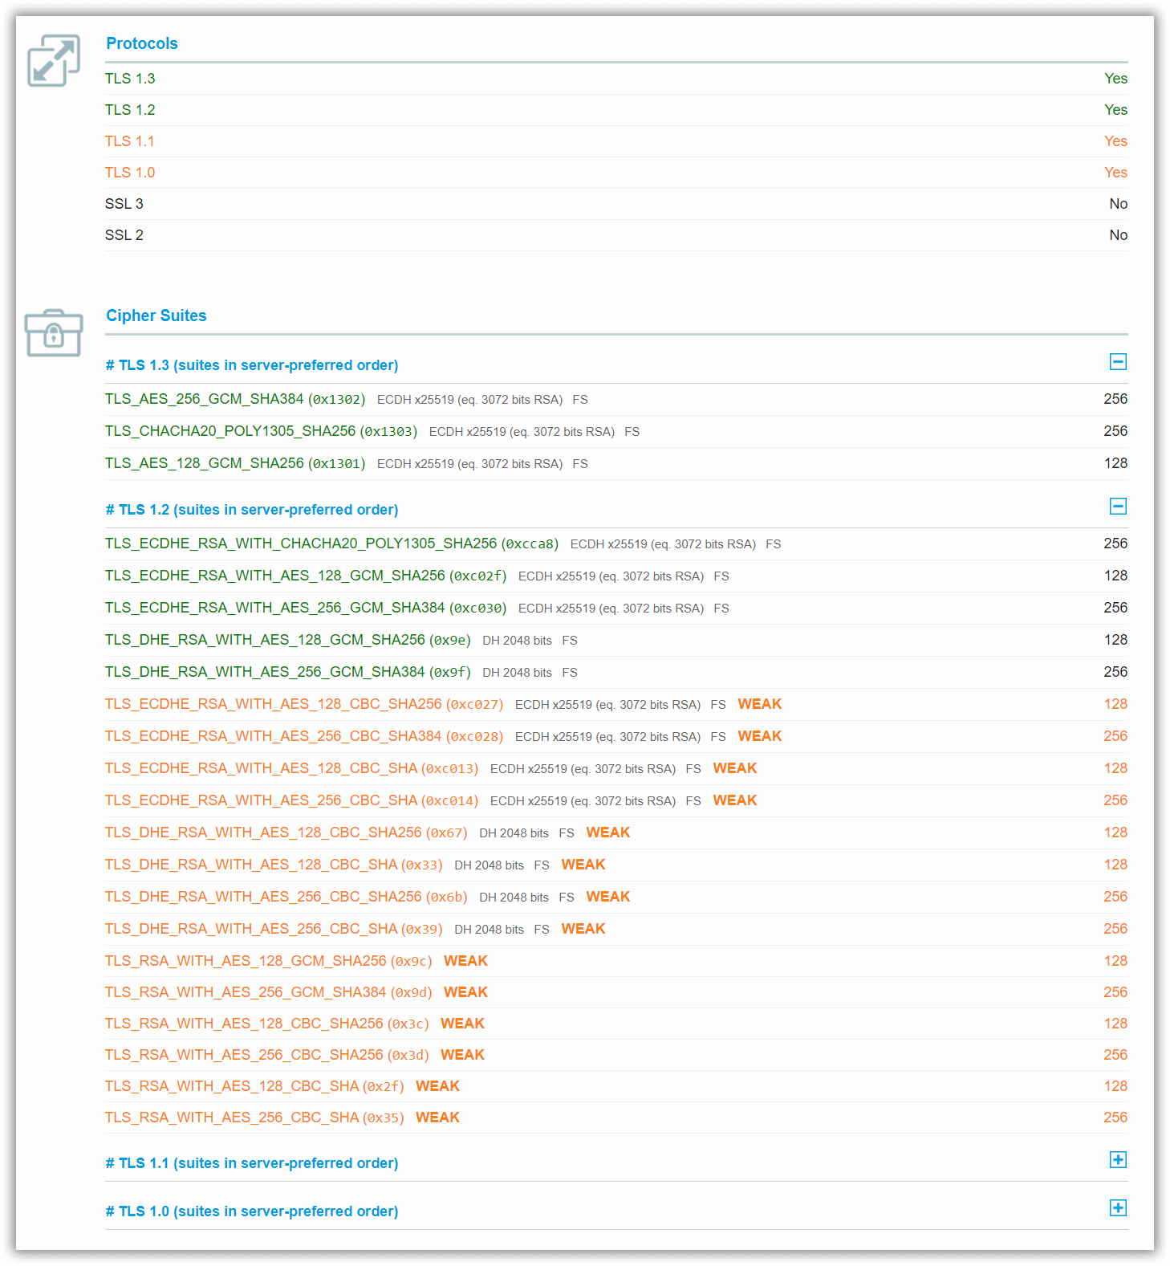The height and width of the screenshot is (1266, 1170).
Task: Click the WEAK tag on the 0xc027 row
Action: click(x=760, y=704)
